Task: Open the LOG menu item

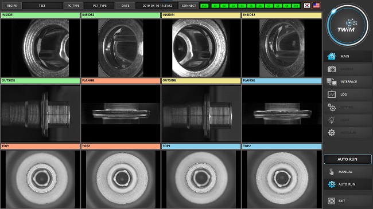Action: pyautogui.click(x=348, y=94)
